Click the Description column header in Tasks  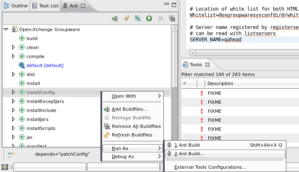click(220, 83)
